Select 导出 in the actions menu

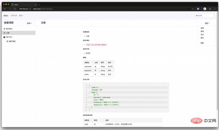tap(202, 38)
